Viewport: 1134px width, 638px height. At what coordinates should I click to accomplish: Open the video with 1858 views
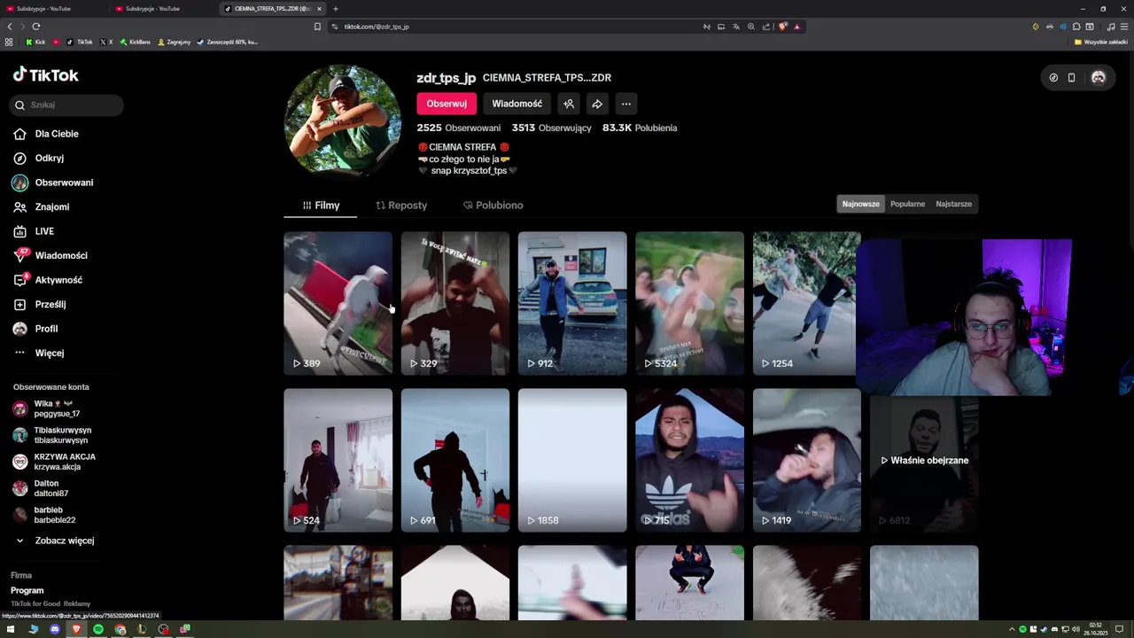(572, 460)
